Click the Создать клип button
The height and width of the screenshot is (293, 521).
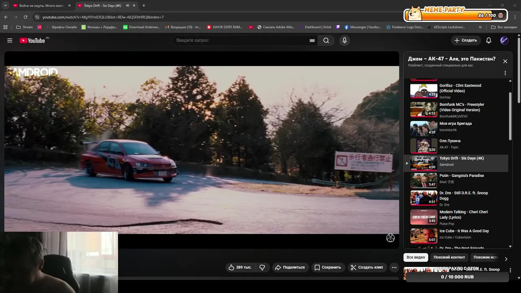367,267
